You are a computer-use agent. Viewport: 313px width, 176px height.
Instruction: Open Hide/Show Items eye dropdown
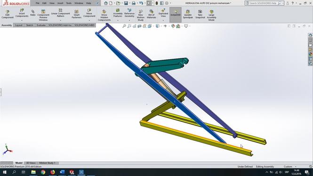165,26
